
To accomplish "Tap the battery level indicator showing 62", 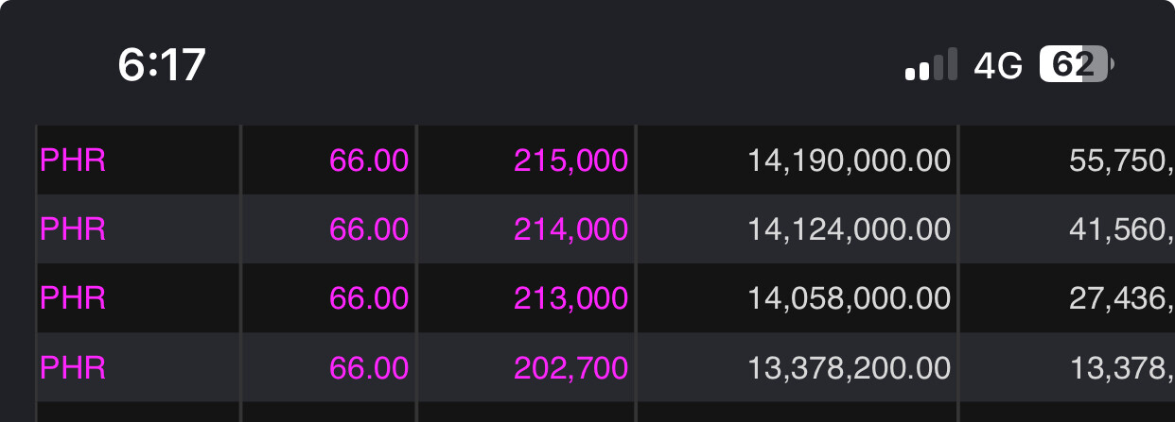I will coord(1077,64).
